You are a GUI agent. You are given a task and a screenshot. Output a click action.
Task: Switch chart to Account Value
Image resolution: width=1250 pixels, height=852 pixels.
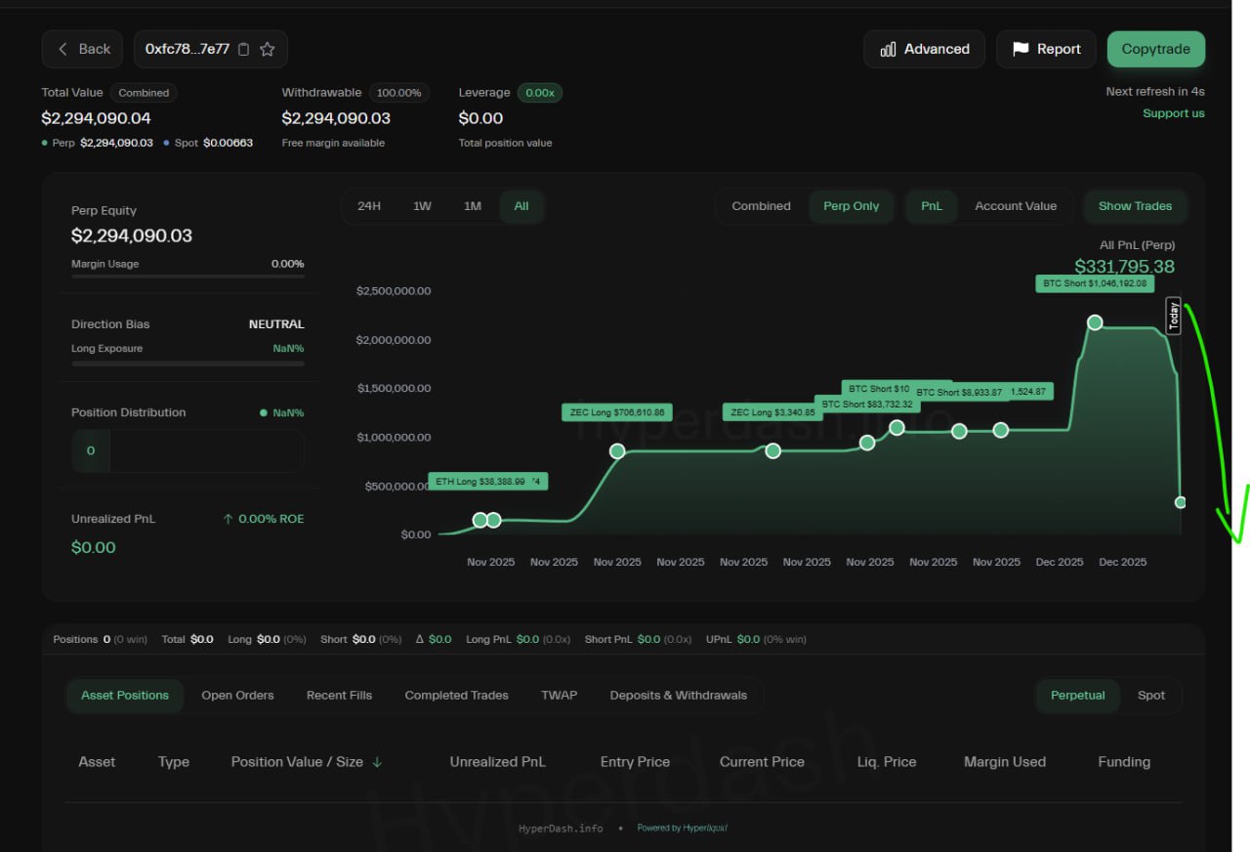coord(1015,206)
